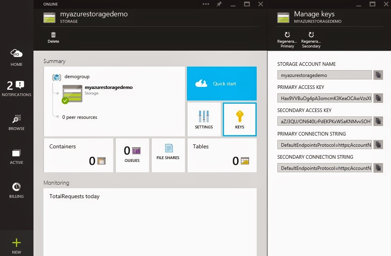This screenshot has width=391, height=256.
Task: Close the myazurestoragedemo storage blade
Action: pyautogui.click(x=261, y=4)
